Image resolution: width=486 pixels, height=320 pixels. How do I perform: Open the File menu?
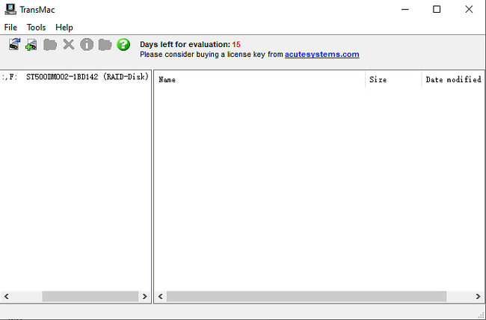(x=10, y=27)
